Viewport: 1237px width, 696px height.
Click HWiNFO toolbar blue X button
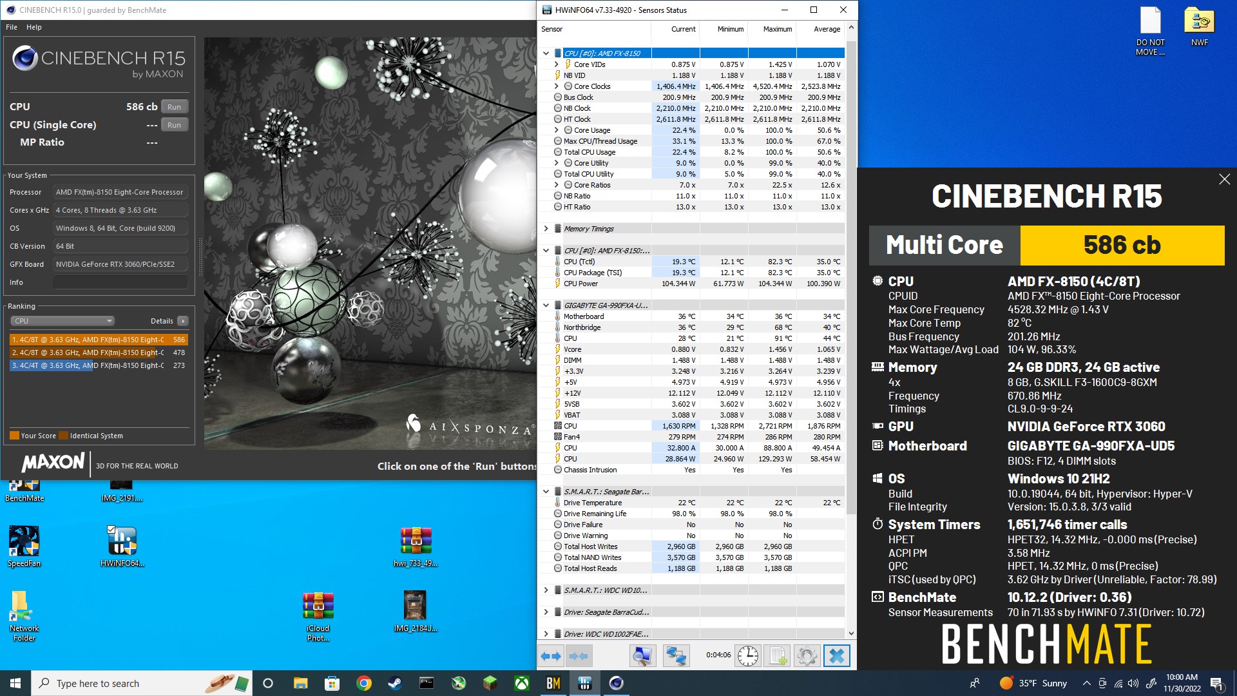(x=836, y=656)
